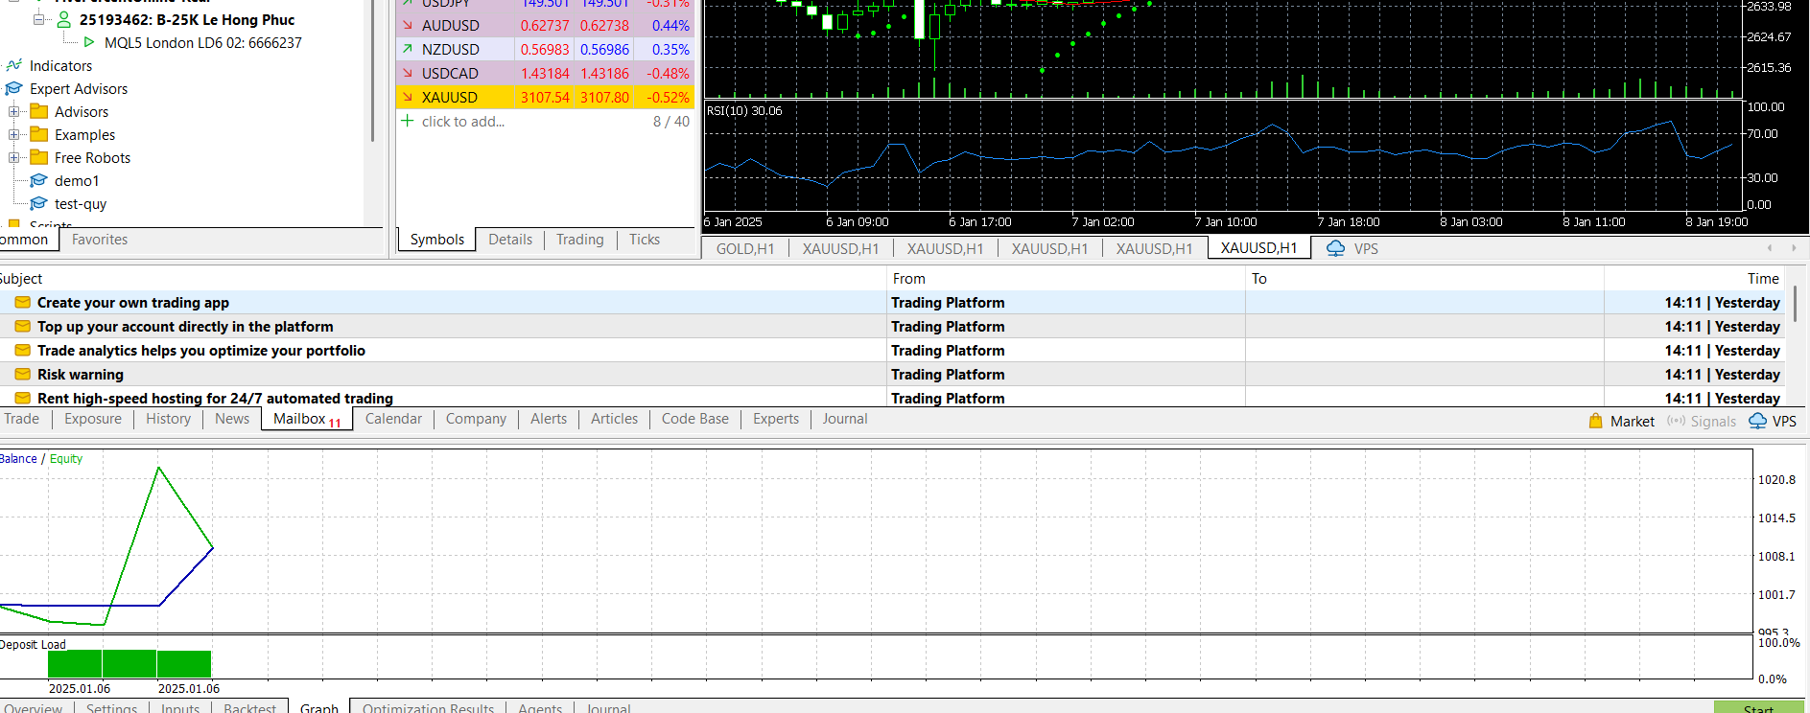Viewport: 1810px width, 713px height.
Task: Switch to the GOLD,H1 chart tab
Action: (745, 248)
